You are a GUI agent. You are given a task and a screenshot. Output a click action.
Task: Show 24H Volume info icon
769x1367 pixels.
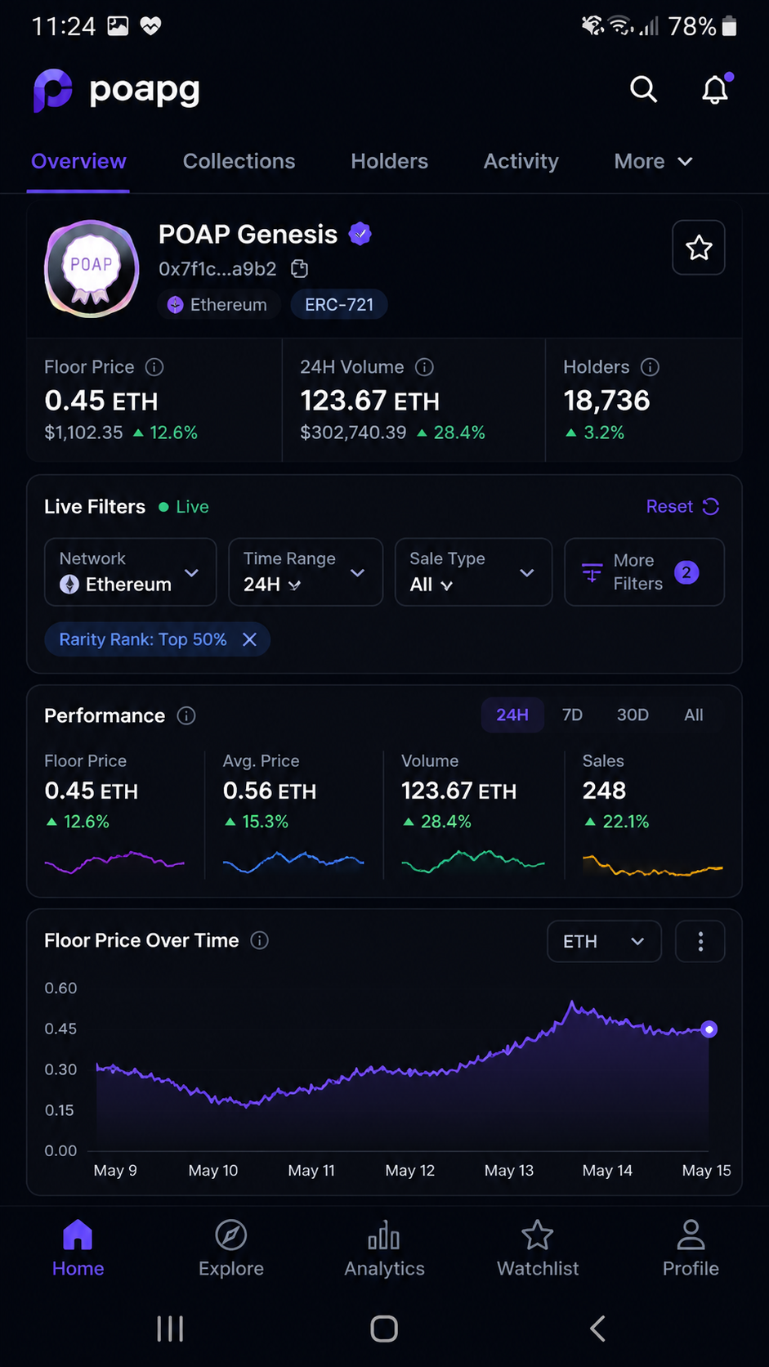[424, 367]
